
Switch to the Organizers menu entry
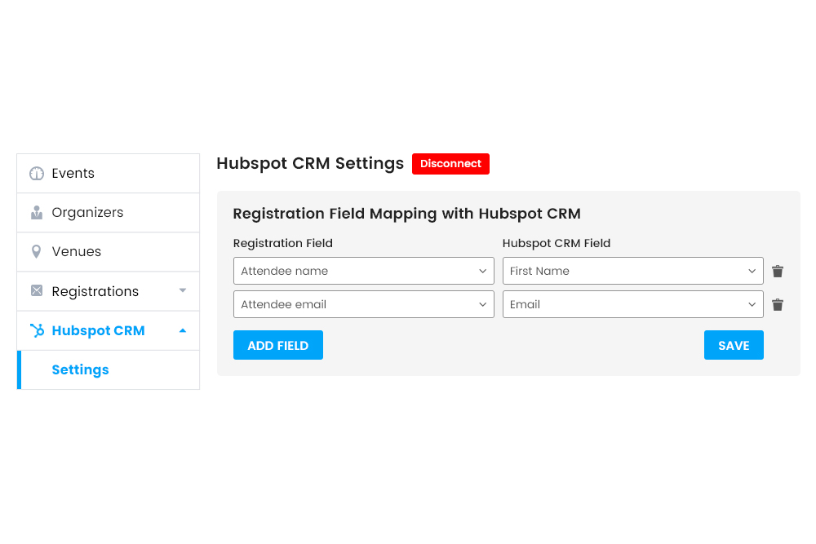(x=87, y=212)
